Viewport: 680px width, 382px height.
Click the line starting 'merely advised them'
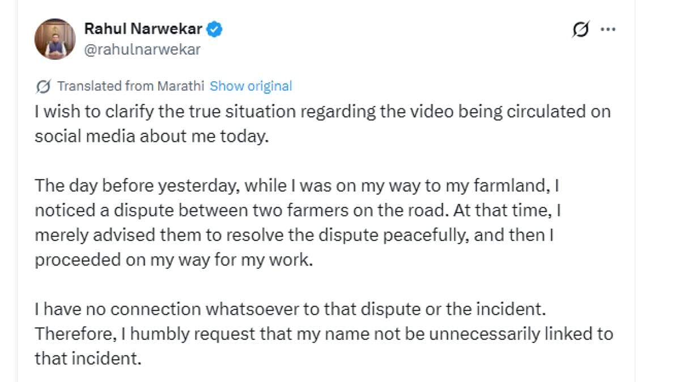(294, 235)
